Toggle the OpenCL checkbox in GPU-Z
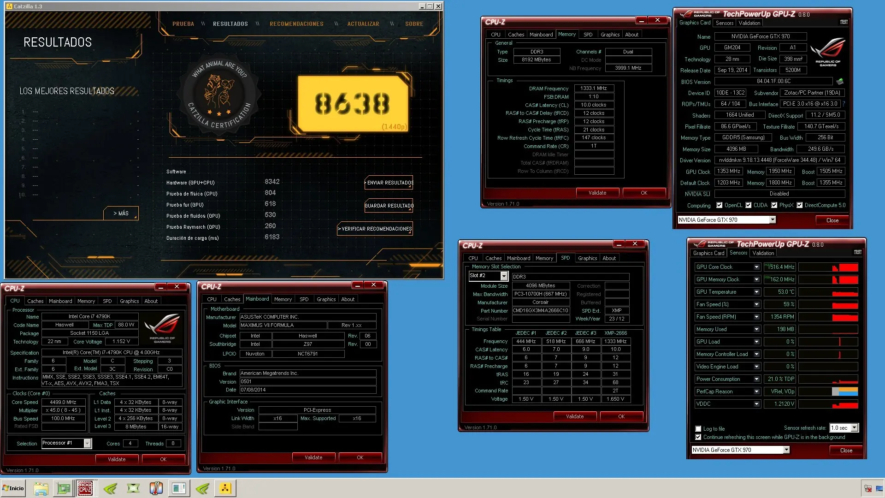 click(x=719, y=205)
